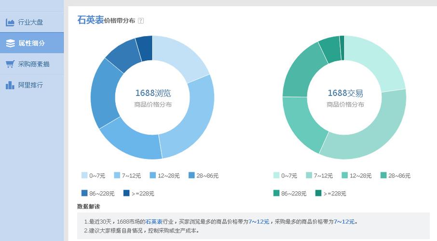Click the darkest green sliver of 1688交易 donut
The height and width of the screenshot is (241, 437).
342,48
